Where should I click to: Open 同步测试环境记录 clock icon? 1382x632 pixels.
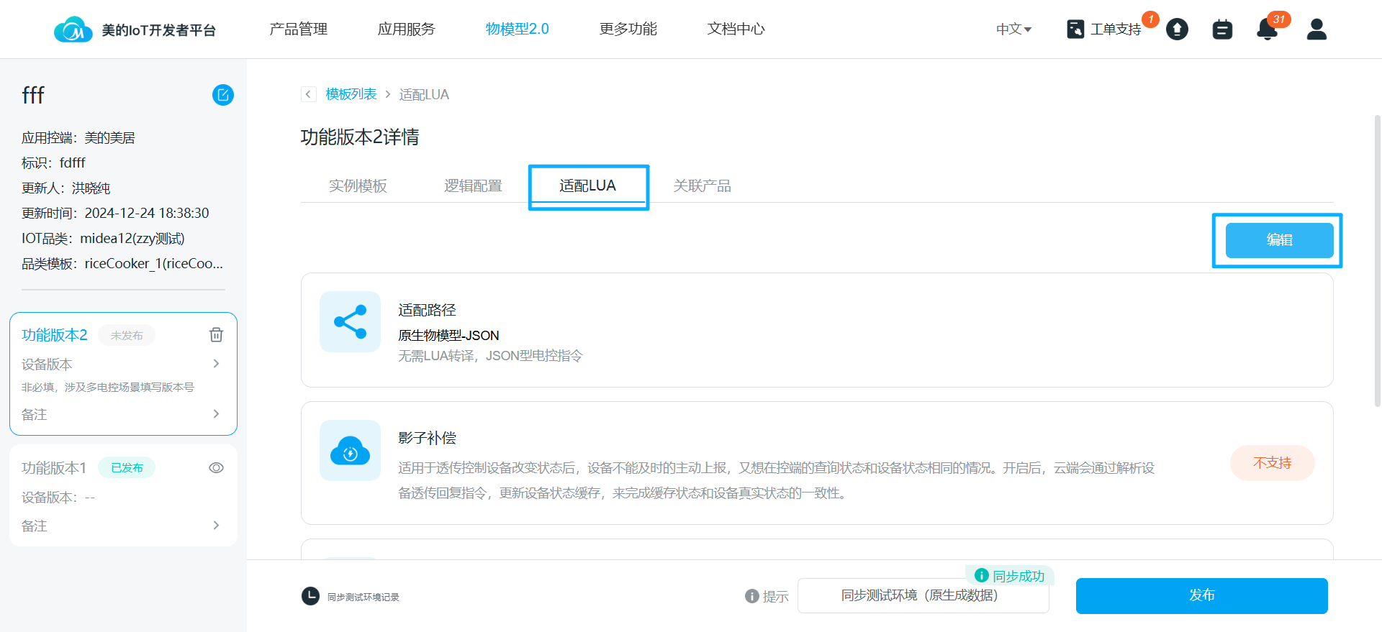(x=310, y=596)
